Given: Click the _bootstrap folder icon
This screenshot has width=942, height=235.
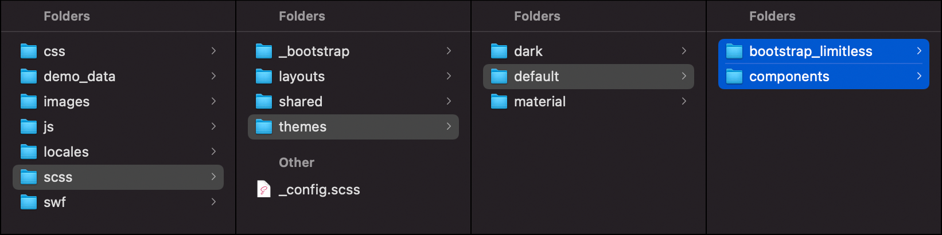Looking at the screenshot, I should pos(264,51).
